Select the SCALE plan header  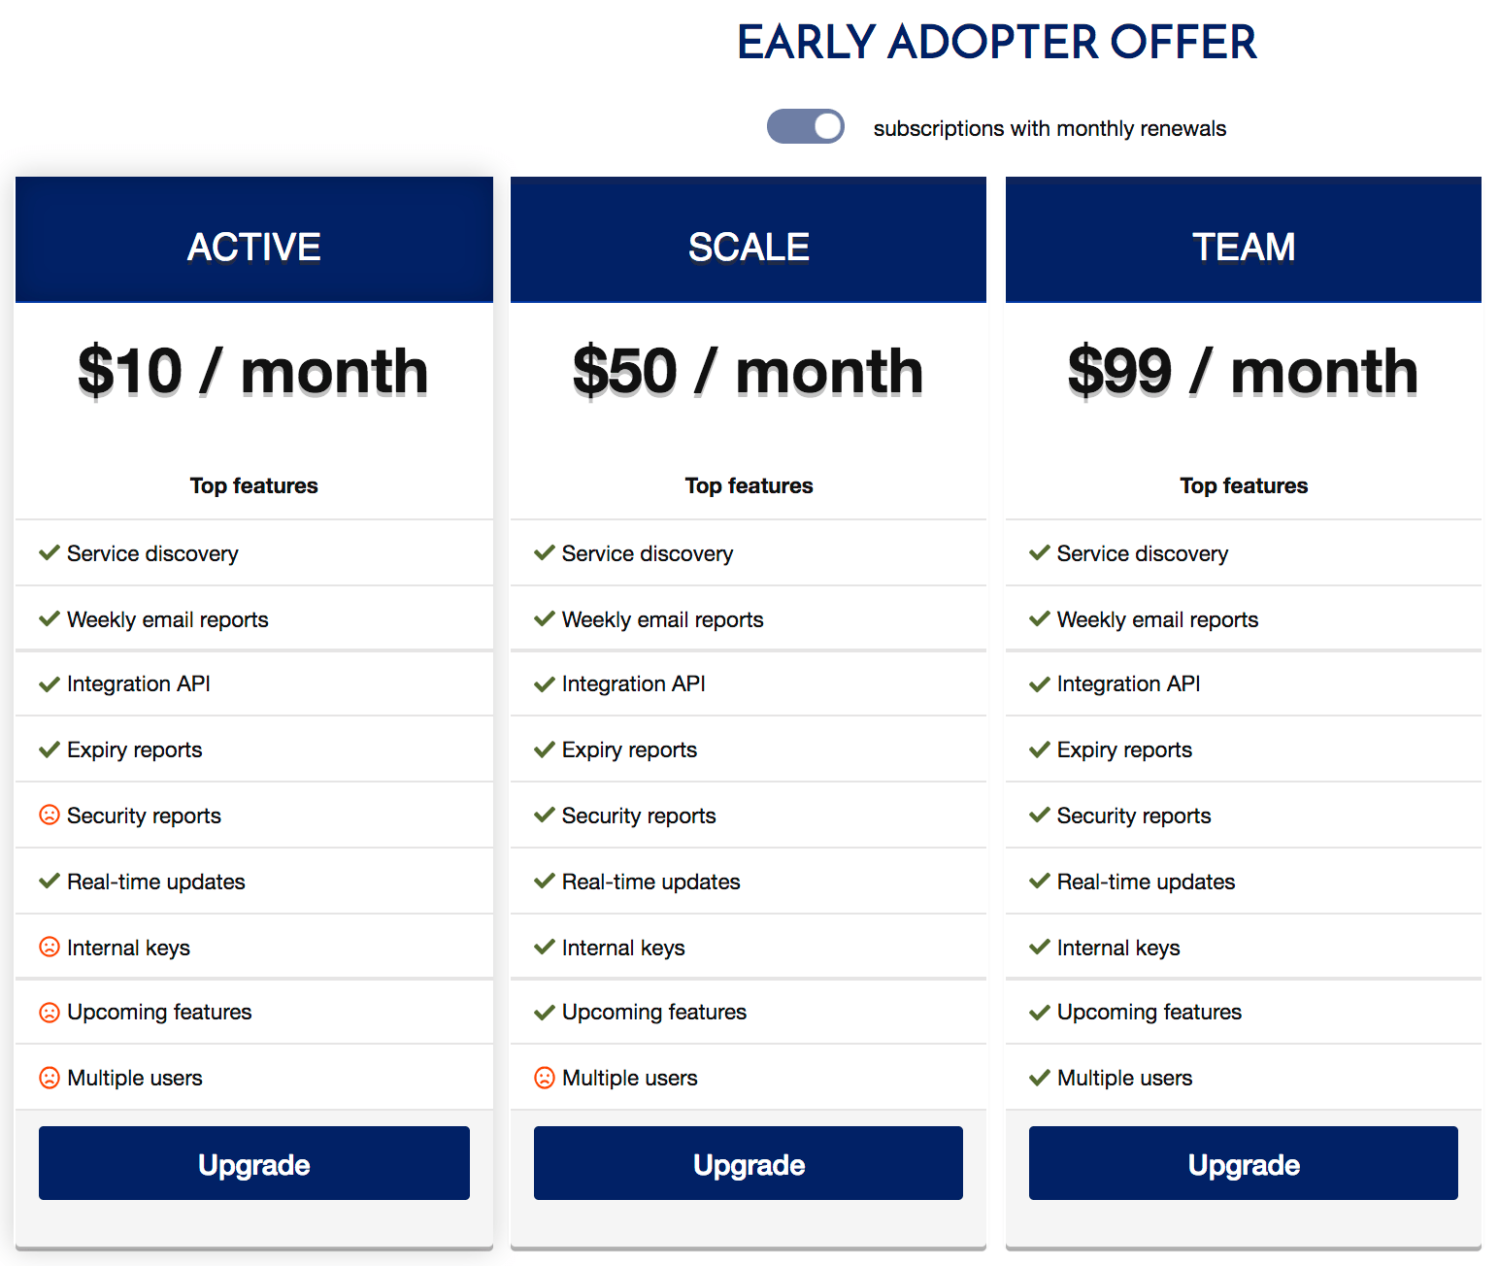pos(749,247)
